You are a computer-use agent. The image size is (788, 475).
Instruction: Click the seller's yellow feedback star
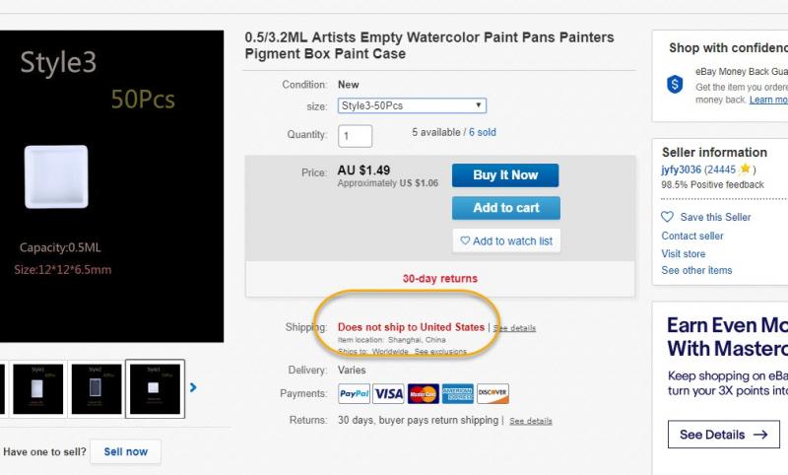pyautogui.click(x=746, y=169)
